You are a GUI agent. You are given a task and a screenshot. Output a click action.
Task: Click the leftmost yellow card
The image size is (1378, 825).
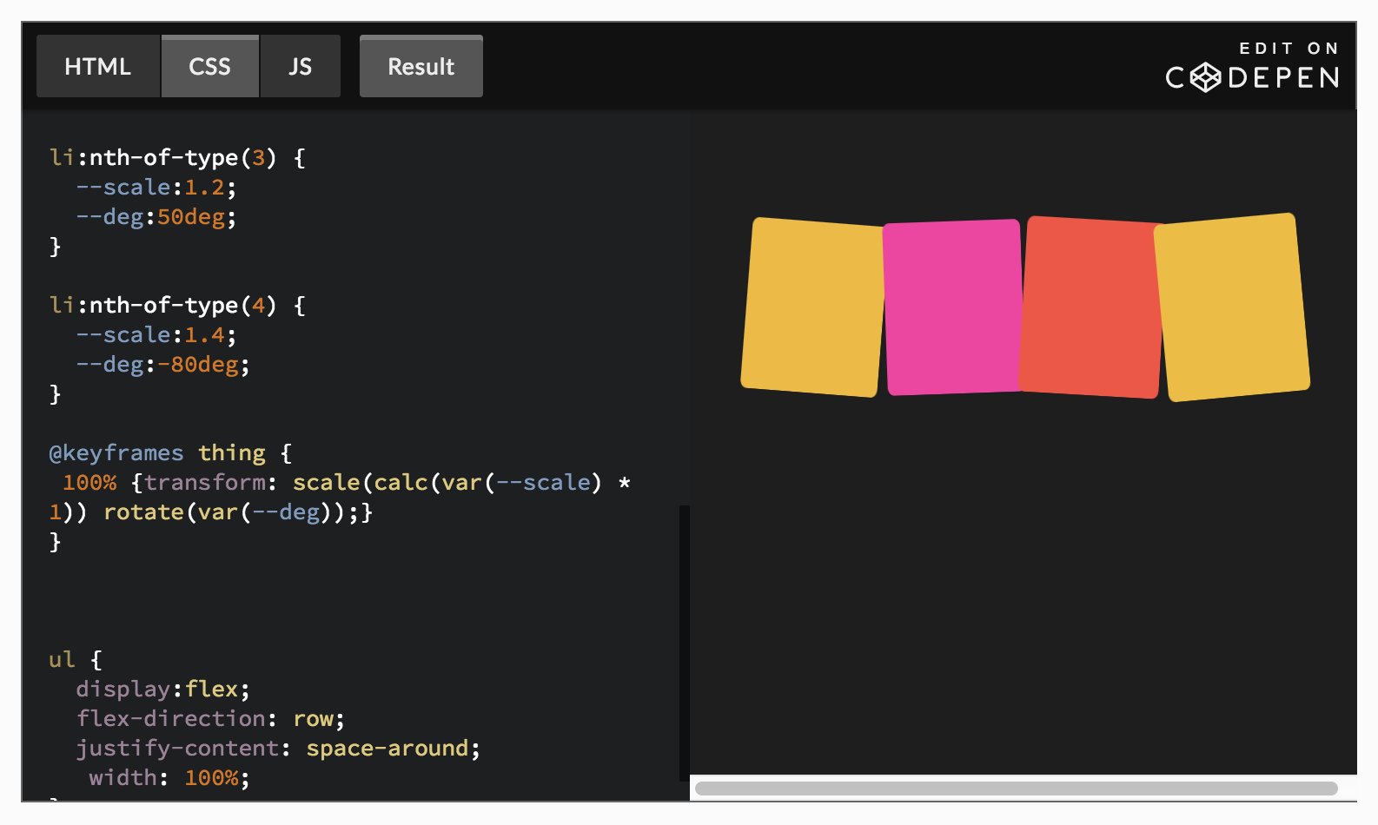coord(813,307)
